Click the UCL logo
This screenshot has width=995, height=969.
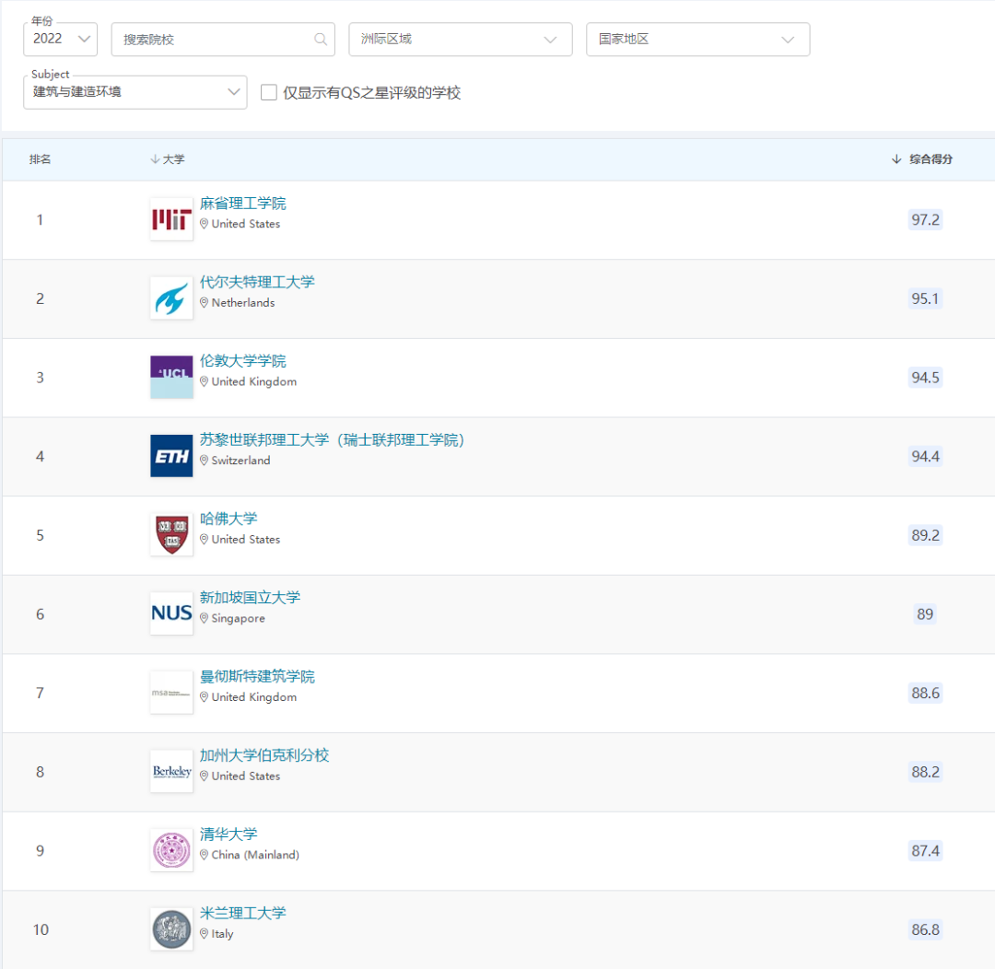pyautogui.click(x=171, y=377)
